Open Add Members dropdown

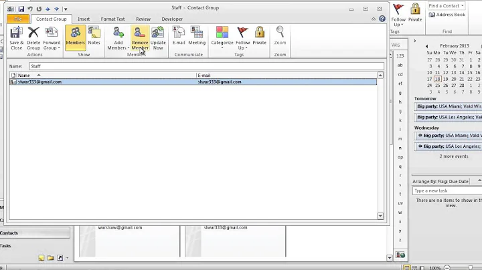click(x=118, y=38)
